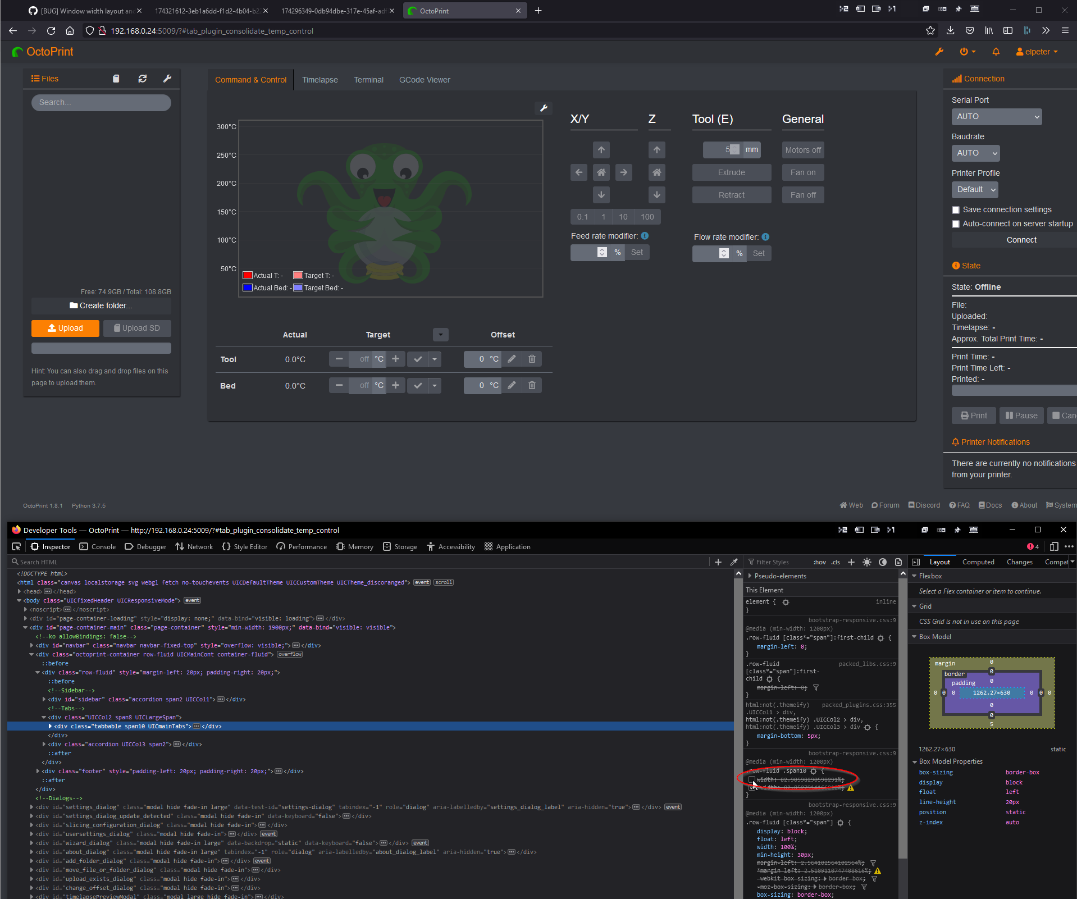Edit the Tool temperature offset with pencil icon
The height and width of the screenshot is (899, 1077).
(511, 359)
